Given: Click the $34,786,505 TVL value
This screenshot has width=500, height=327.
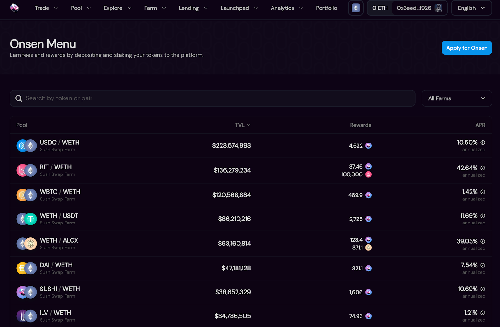Looking at the screenshot, I should point(233,316).
